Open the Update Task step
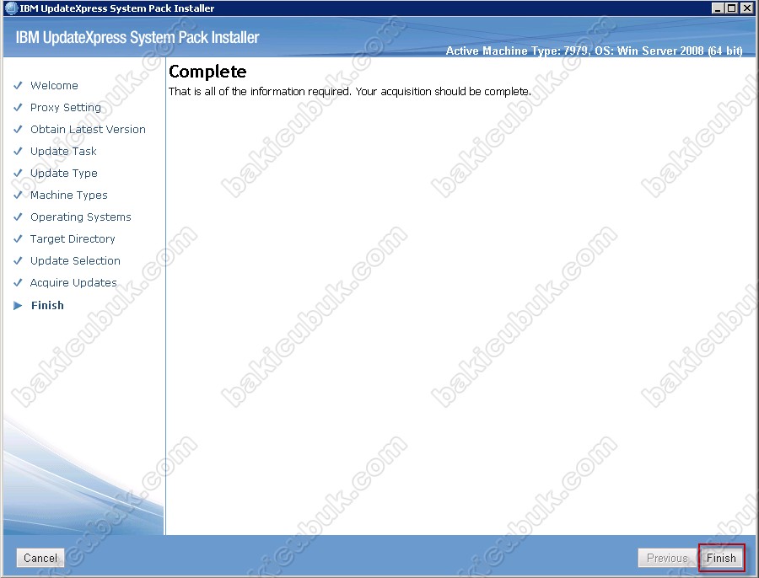 pyautogui.click(x=63, y=152)
